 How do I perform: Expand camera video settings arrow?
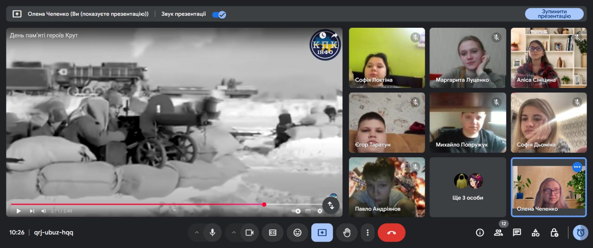coord(233,233)
